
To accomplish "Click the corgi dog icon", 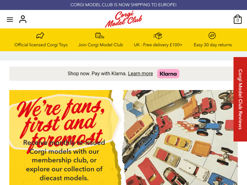I will 40,35.
